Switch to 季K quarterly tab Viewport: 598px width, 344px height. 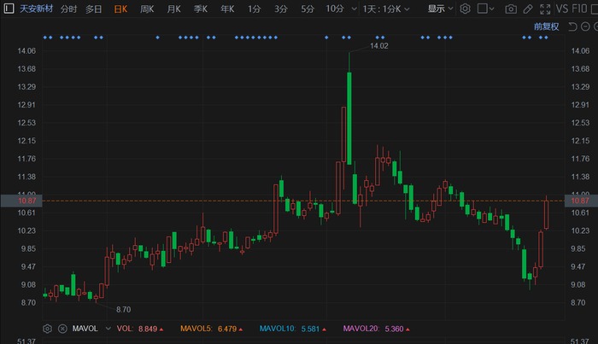(201, 9)
